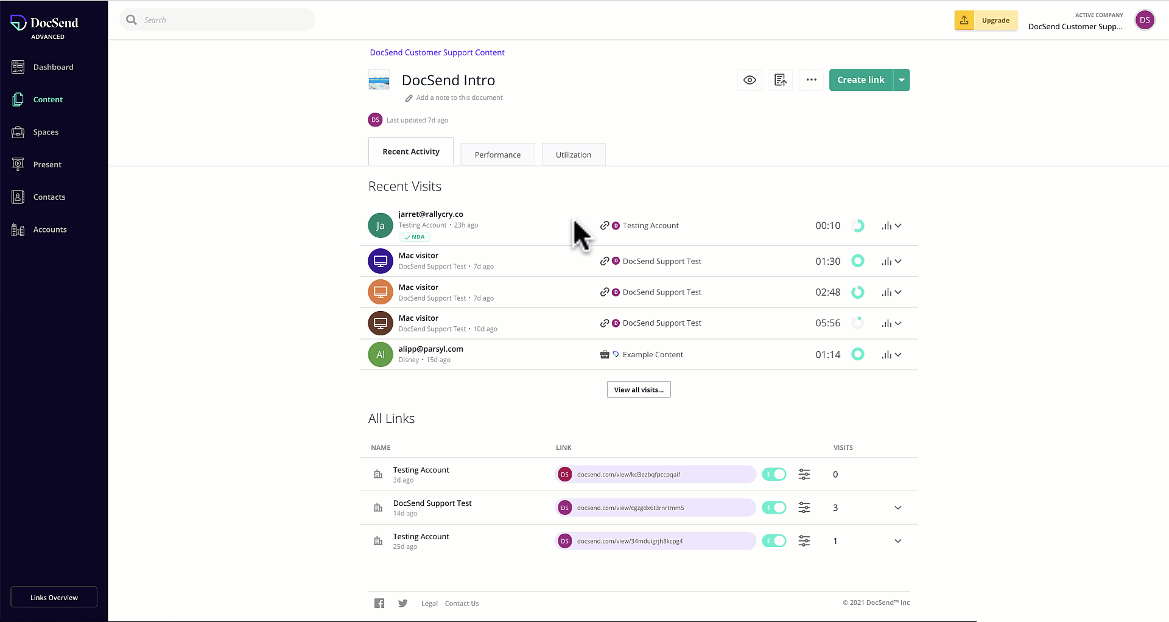Click the Example Content space name
Image resolution: width=1169 pixels, height=622 pixels.
[x=653, y=355]
